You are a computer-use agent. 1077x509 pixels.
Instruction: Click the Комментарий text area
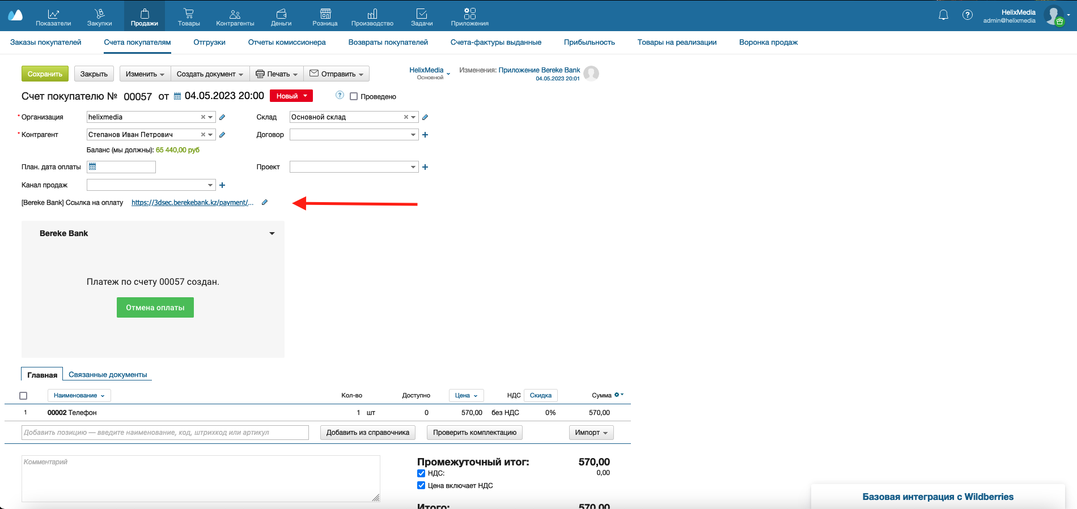[x=201, y=478]
